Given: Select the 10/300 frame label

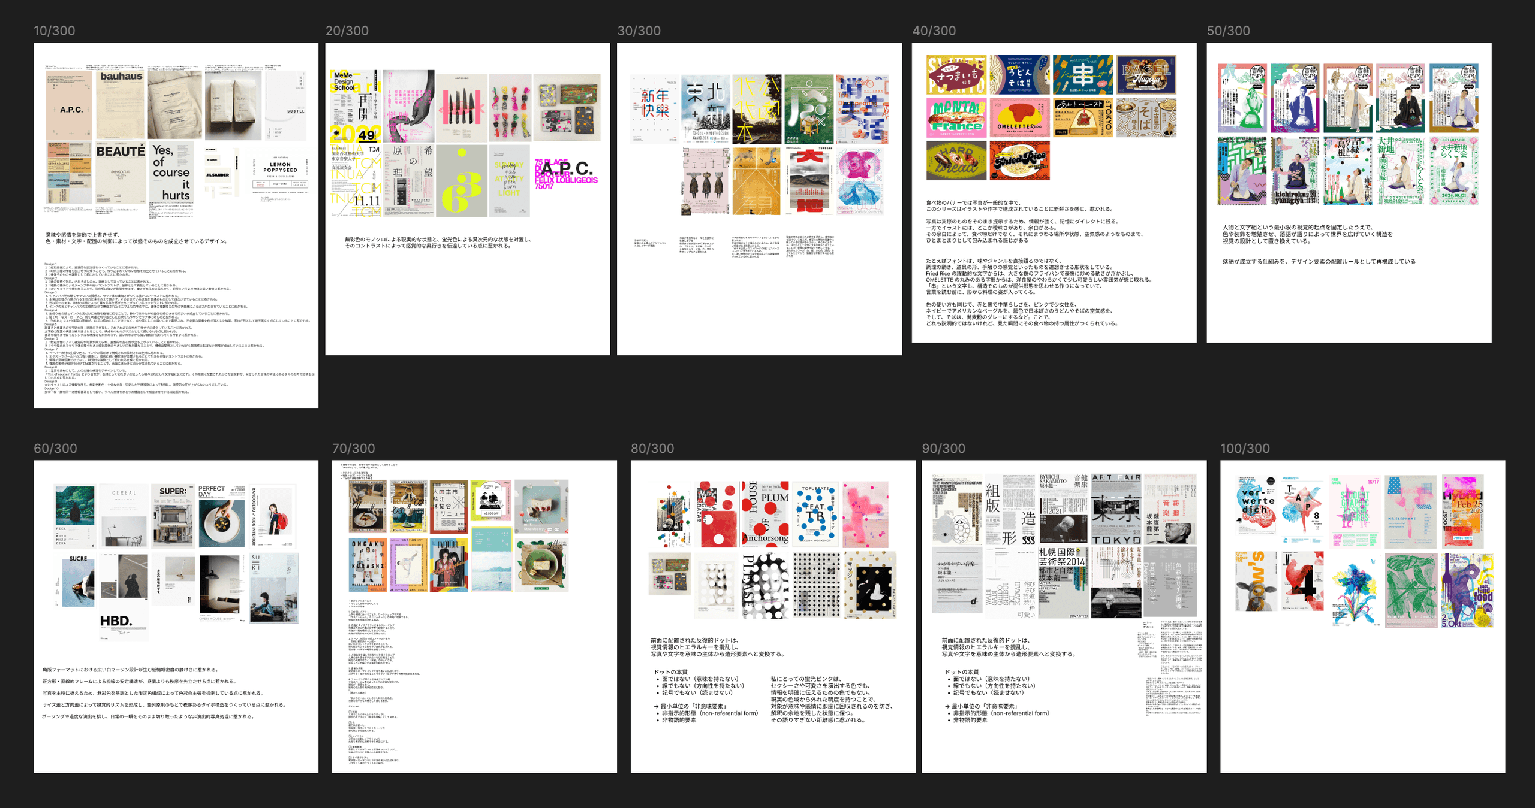Looking at the screenshot, I should tap(54, 31).
